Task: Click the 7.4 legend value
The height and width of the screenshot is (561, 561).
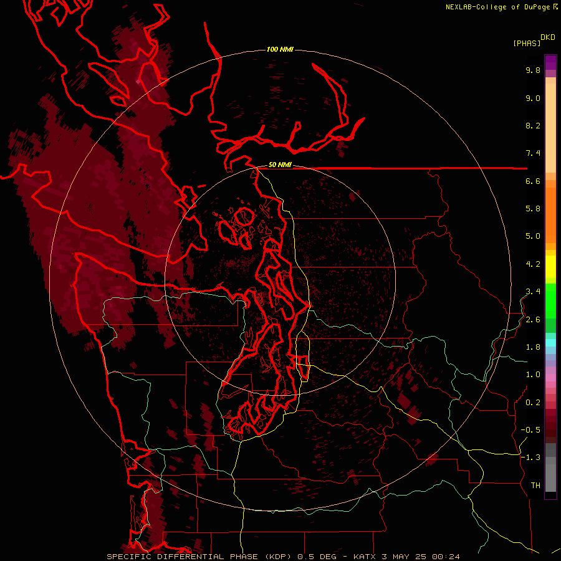Action: pyautogui.click(x=533, y=153)
